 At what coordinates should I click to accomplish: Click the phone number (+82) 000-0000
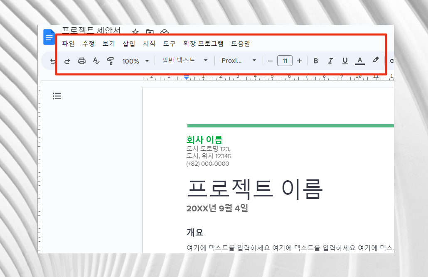coord(208,164)
